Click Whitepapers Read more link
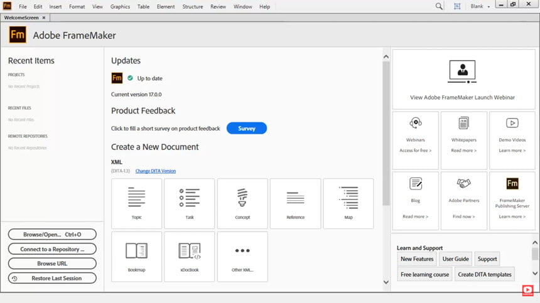Viewport: 540px width, 303px height. point(464,151)
